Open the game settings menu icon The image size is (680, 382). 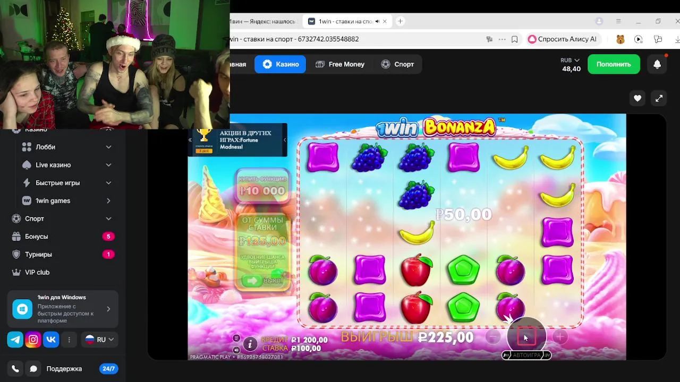(x=236, y=338)
